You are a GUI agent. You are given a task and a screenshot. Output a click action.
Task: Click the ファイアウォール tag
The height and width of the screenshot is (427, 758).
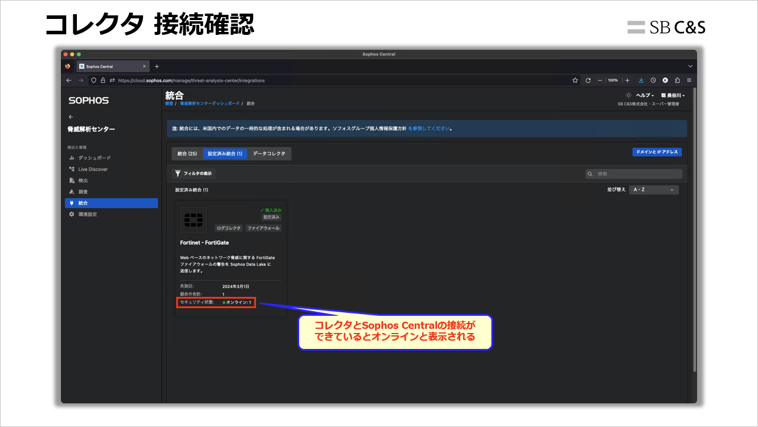coord(264,228)
